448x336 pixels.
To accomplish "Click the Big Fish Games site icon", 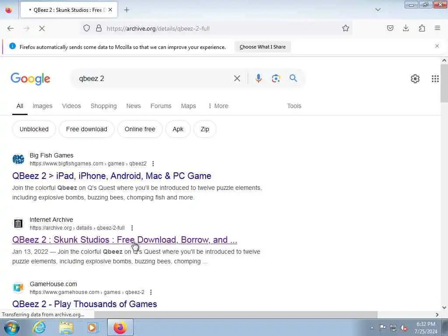I will (x=18, y=159).
